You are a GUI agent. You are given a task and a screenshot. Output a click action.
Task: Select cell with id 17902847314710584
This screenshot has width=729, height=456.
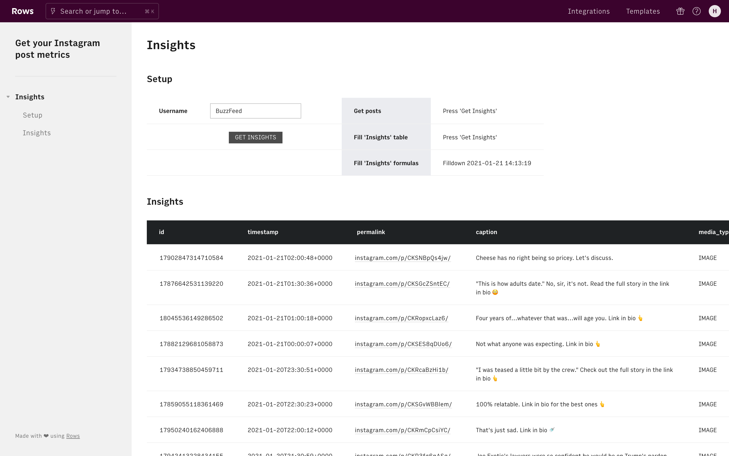click(191, 258)
